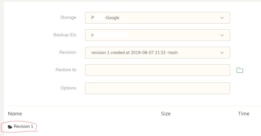
Task: Expand the Revision 1 tree entry
Action: click(x=23, y=127)
